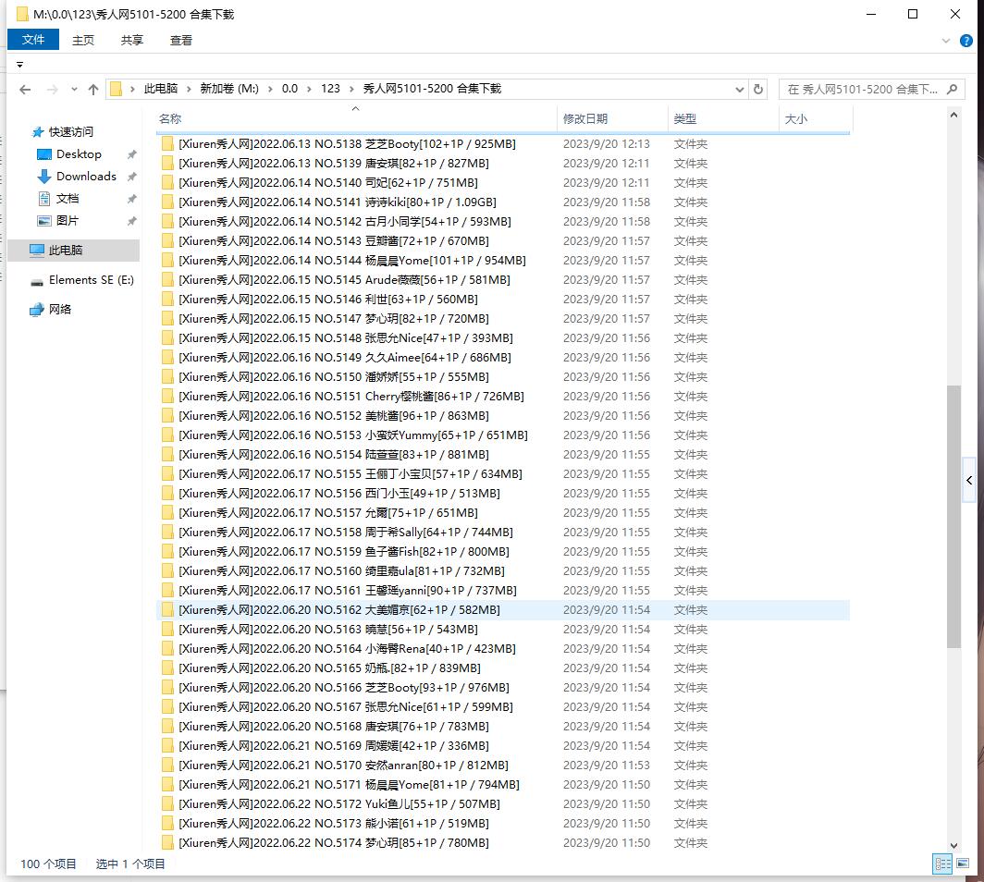The width and height of the screenshot is (984, 882).
Task: Click the Desktop icon in Quick Access
Action: [x=44, y=154]
